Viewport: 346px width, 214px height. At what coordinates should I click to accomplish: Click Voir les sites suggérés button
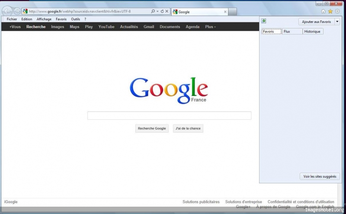[x=320, y=176]
